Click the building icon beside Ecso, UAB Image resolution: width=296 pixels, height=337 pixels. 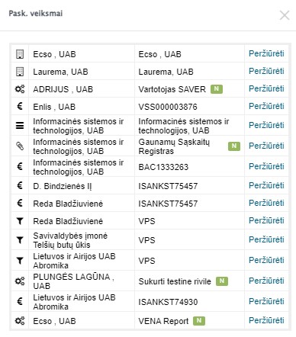(x=20, y=54)
